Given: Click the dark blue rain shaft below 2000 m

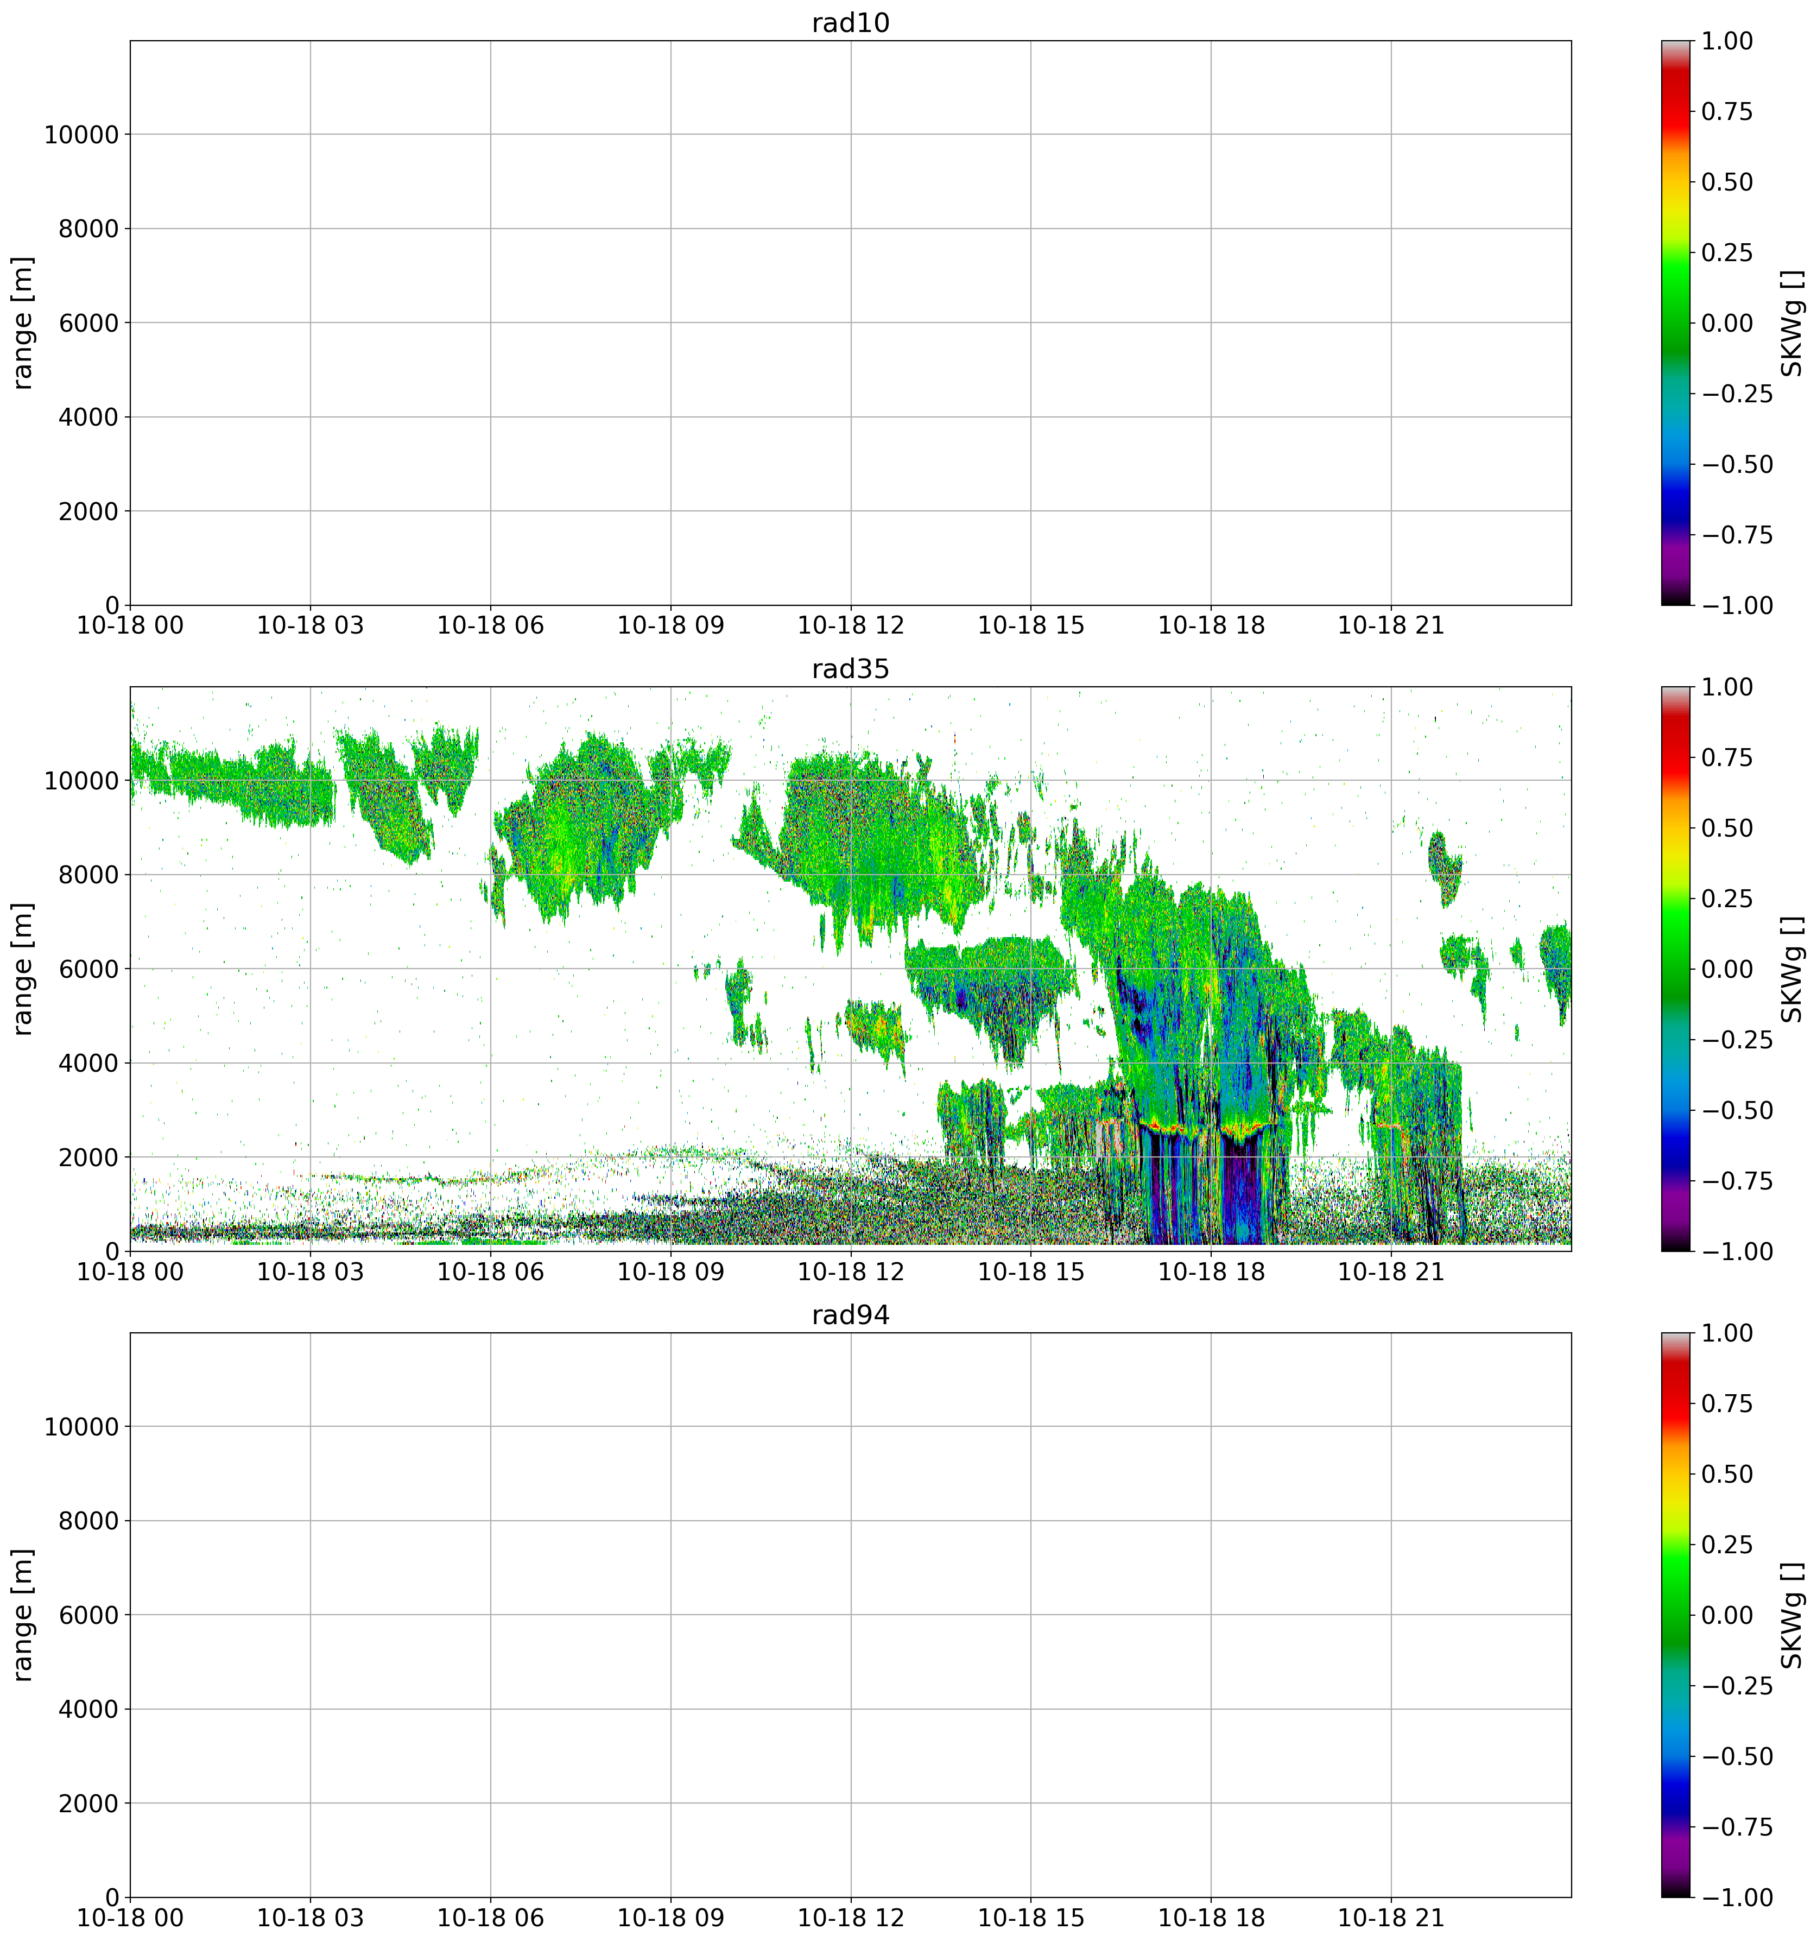Looking at the screenshot, I should [x=1239, y=1197].
